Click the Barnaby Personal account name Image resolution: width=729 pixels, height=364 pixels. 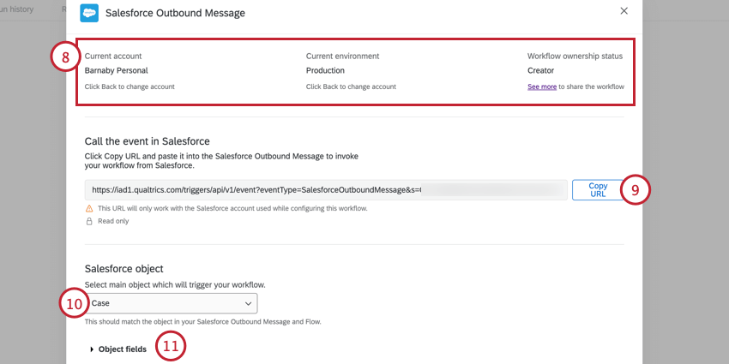pyautogui.click(x=116, y=70)
